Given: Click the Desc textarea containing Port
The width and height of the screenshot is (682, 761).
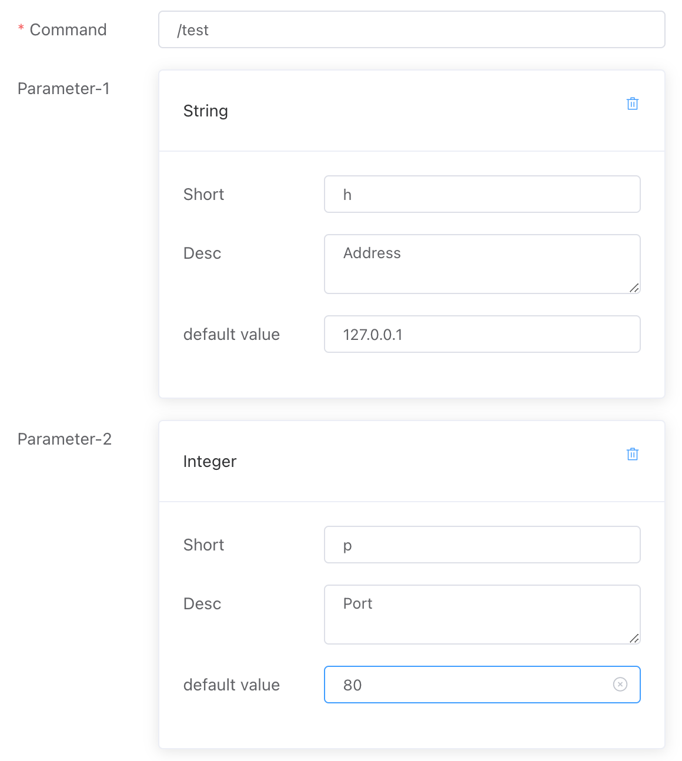Looking at the screenshot, I should 482,614.
